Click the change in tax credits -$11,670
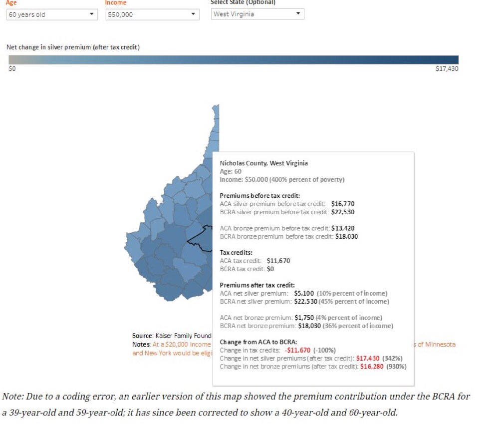The height and width of the screenshot is (425, 503). click(297, 350)
